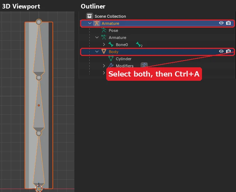Select the Cylinder mesh entry
The height and width of the screenshot is (192, 236).
coord(124,59)
